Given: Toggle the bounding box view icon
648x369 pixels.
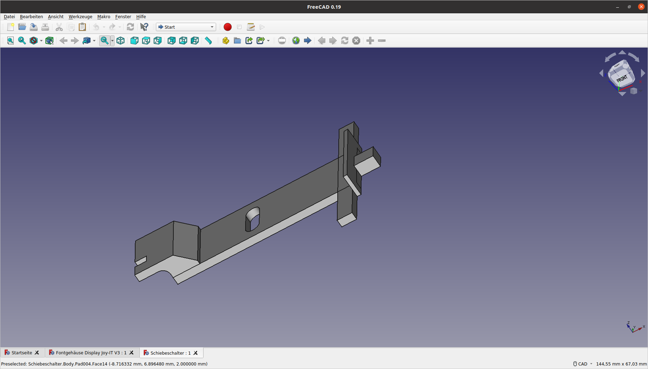Looking at the screenshot, I should 49,41.
